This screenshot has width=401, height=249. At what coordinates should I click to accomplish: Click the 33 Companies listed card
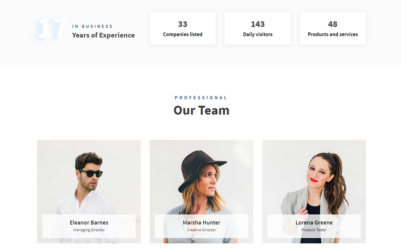point(182,28)
